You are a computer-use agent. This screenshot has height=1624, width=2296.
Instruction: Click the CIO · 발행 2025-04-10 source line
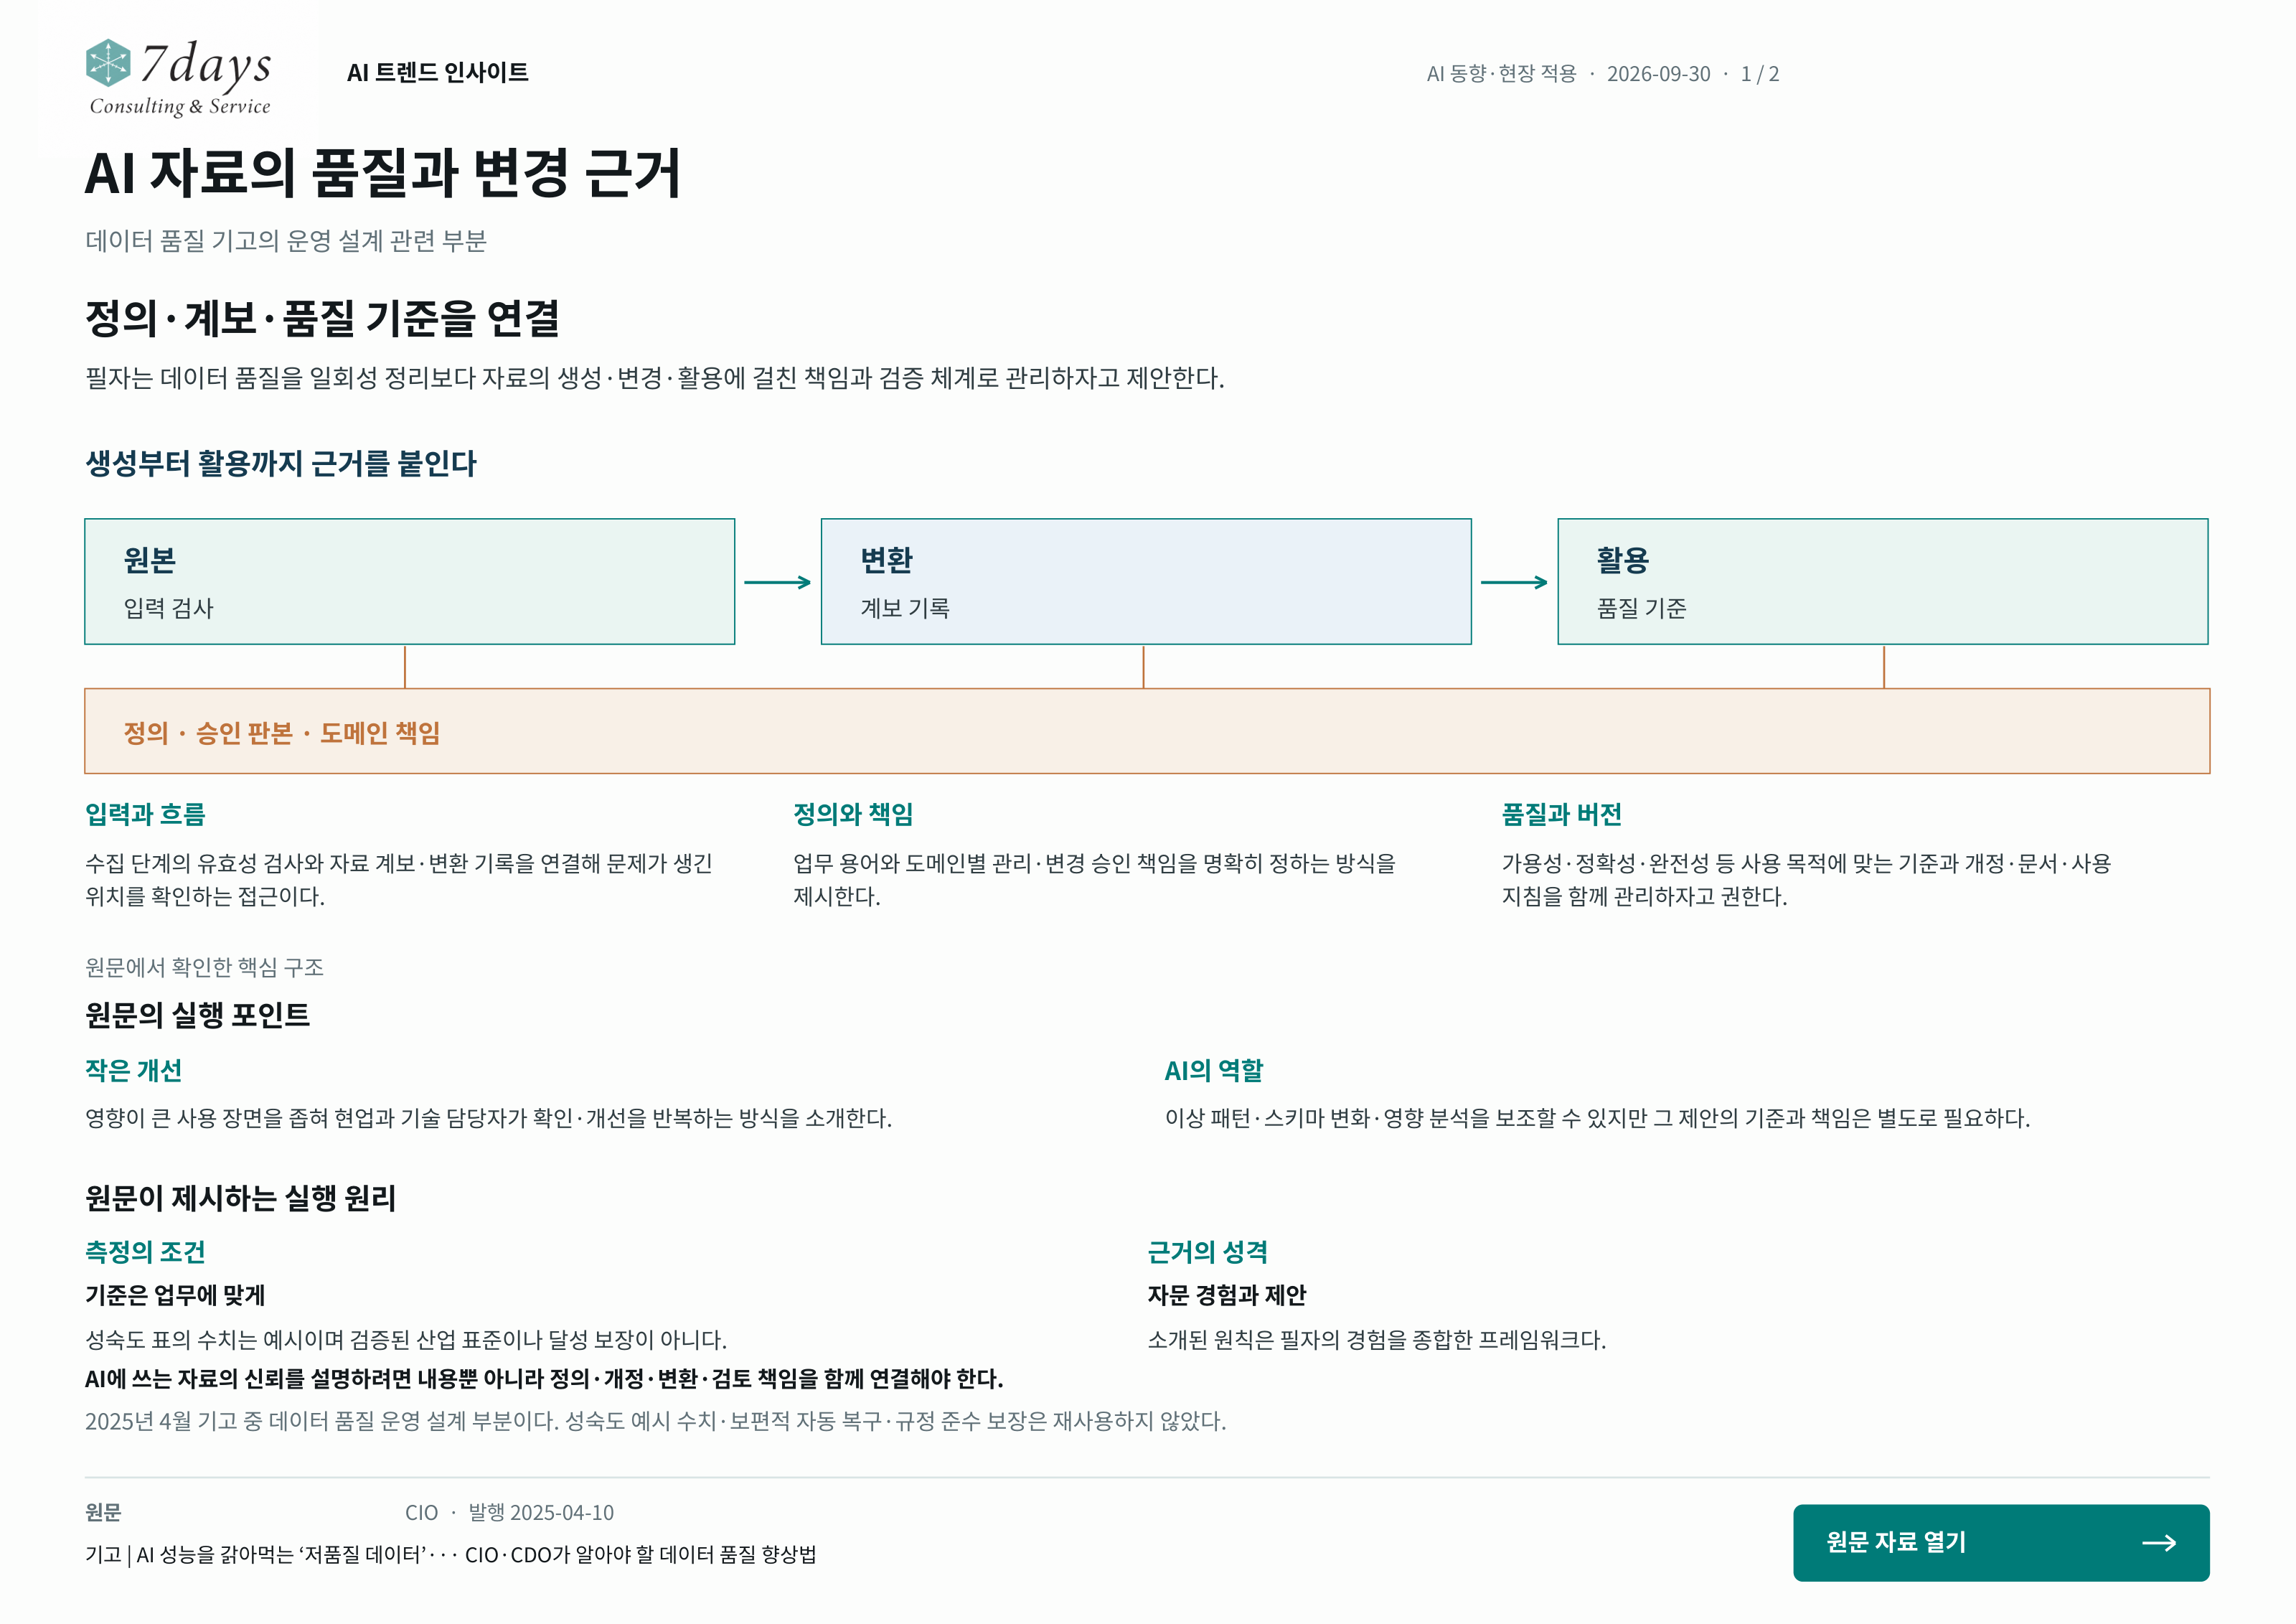(509, 1512)
